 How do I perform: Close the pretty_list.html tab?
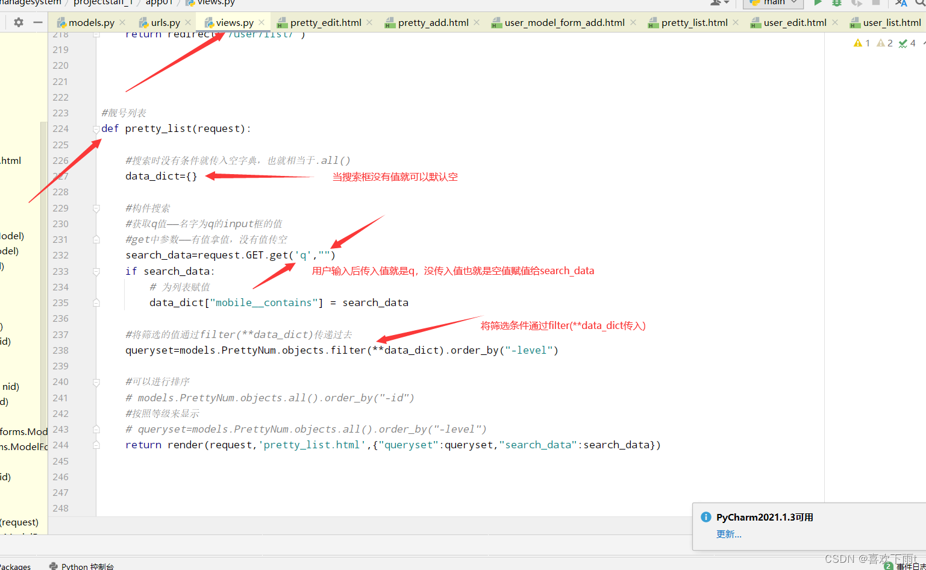click(x=736, y=22)
